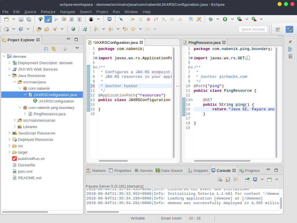297x223 pixels.
Task: Click the Use Step Filters icon
Action: coord(199,19)
